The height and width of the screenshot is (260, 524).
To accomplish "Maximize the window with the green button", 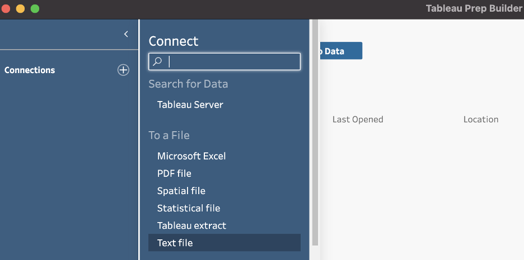I will [x=35, y=9].
